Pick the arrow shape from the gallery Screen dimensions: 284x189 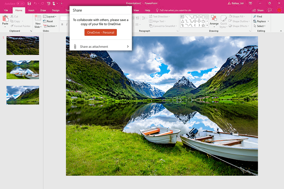(x=195, y=21)
